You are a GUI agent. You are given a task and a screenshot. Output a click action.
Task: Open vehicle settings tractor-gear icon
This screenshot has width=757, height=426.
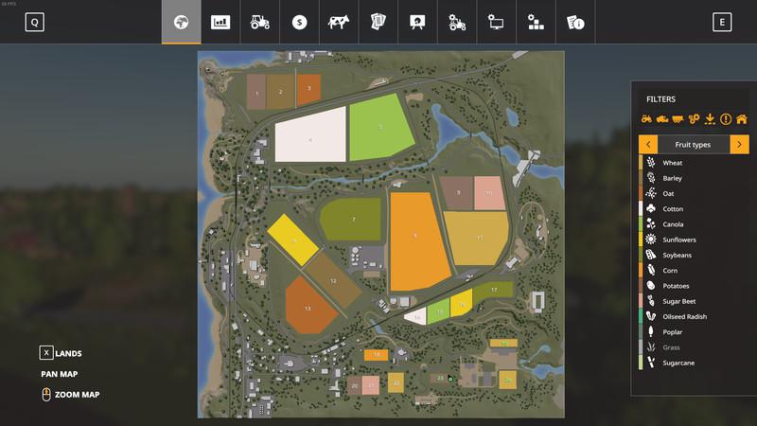455,23
